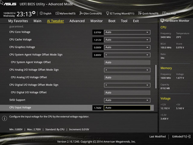Click CPU Digital I/O Voltage Offset field
193x145 pixels.
(x=127, y=93)
